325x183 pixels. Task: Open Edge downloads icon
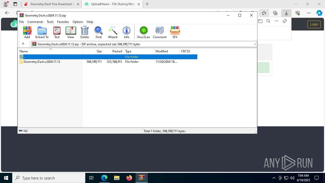(x=286, y=13)
